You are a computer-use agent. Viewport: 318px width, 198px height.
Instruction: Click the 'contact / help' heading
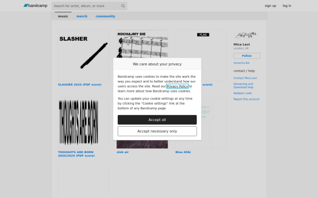[244, 71]
